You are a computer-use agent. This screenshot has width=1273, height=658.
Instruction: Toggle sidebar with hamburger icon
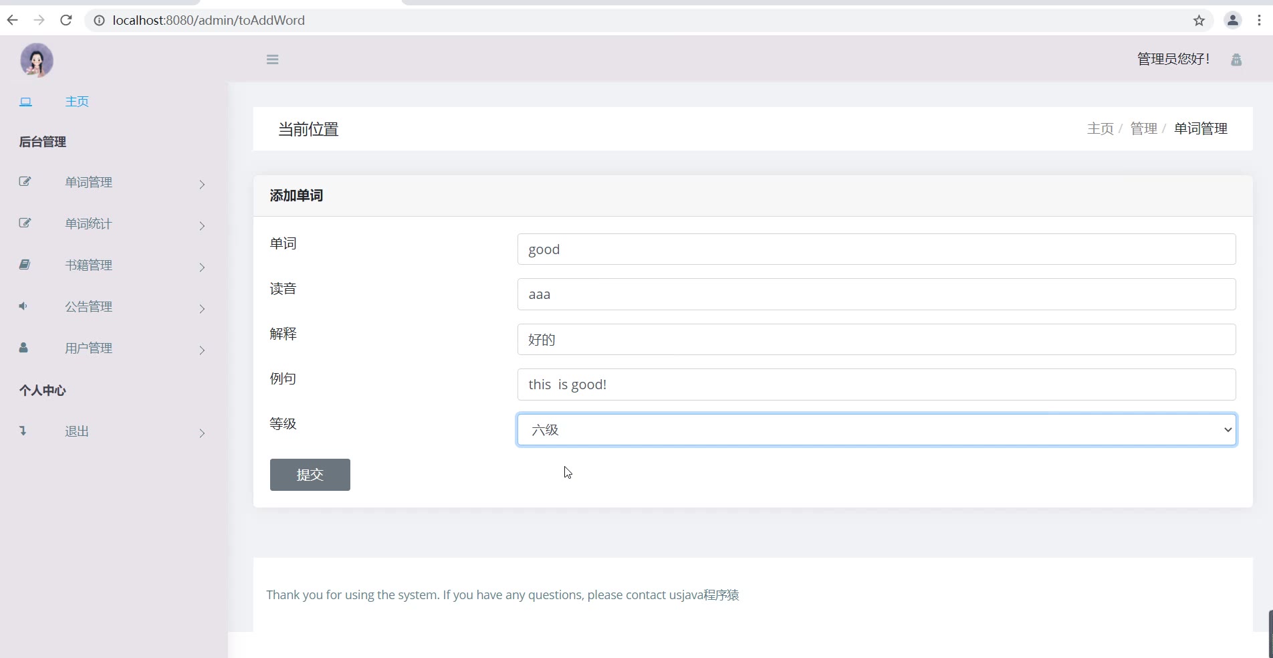coord(272,60)
